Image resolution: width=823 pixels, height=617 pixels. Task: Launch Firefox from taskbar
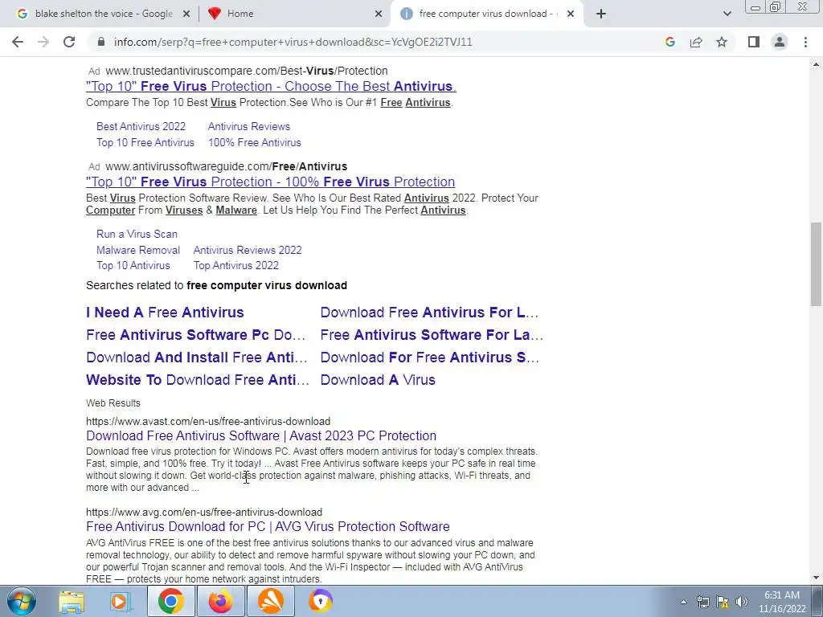click(x=220, y=601)
